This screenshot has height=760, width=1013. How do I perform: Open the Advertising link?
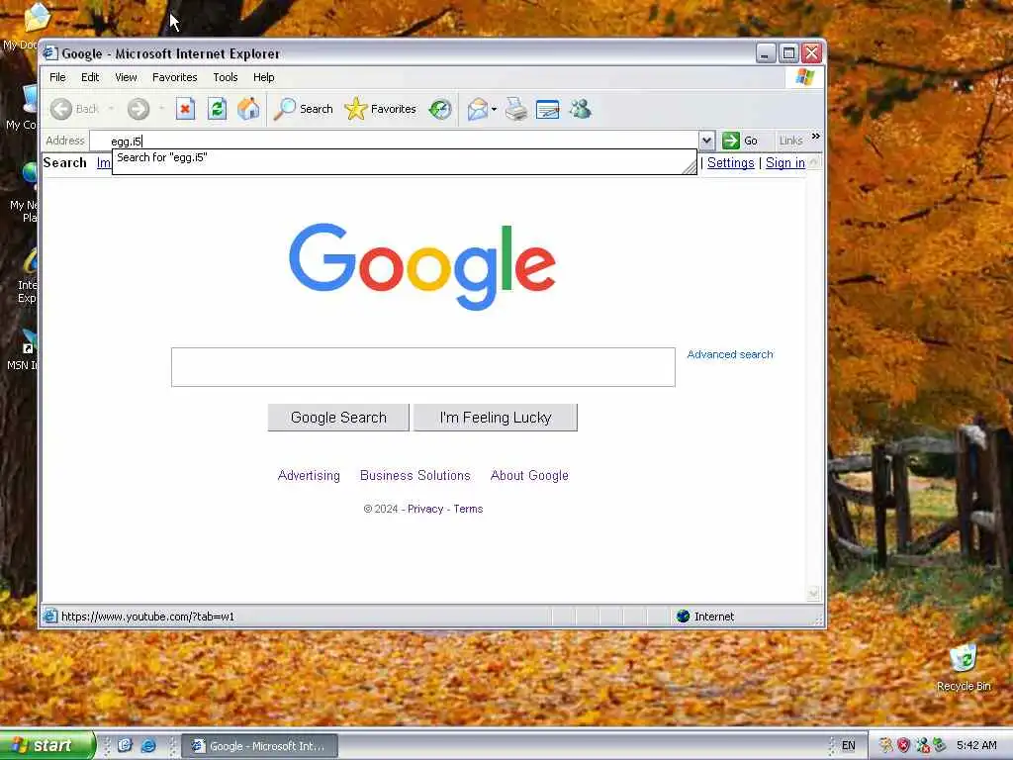point(309,475)
